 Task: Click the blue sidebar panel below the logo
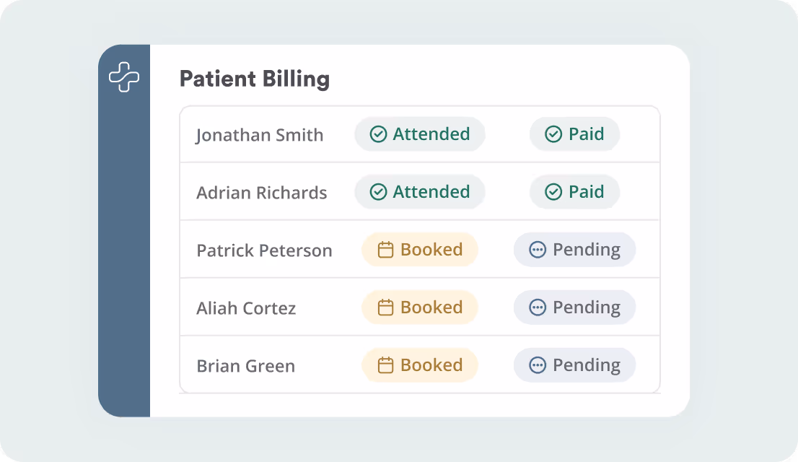coord(124,253)
